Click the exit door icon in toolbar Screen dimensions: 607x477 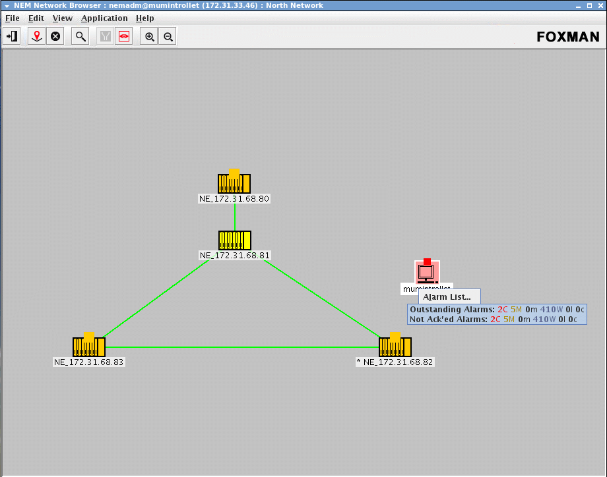click(x=12, y=37)
